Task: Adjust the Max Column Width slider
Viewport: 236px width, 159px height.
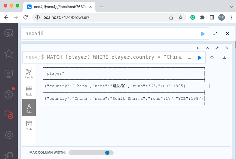Action: coord(107,153)
